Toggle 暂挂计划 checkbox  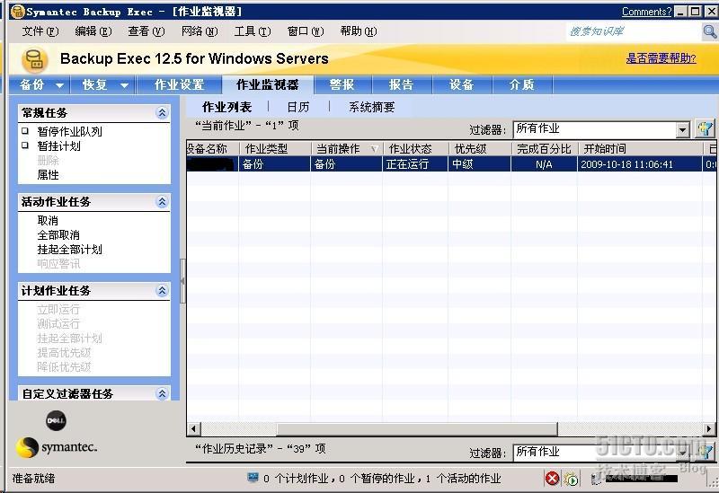click(x=25, y=145)
